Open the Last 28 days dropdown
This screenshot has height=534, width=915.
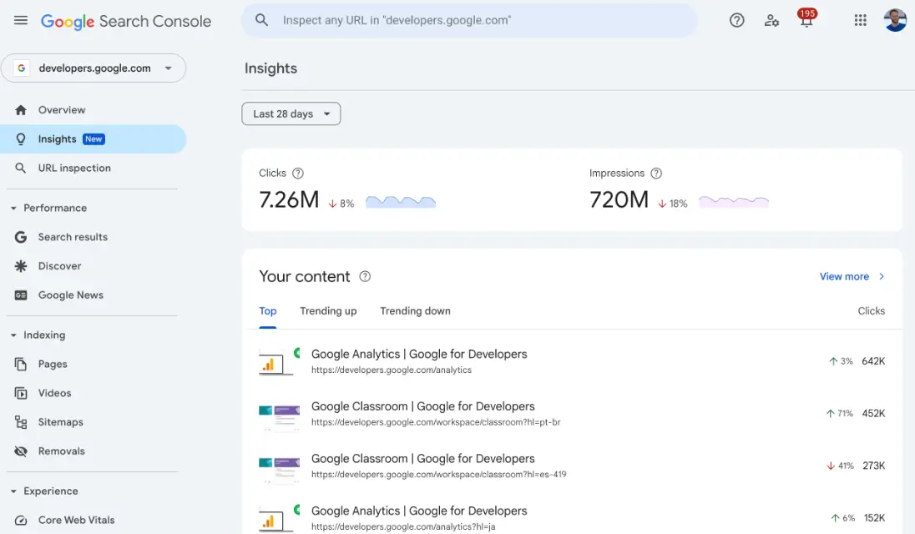[291, 114]
